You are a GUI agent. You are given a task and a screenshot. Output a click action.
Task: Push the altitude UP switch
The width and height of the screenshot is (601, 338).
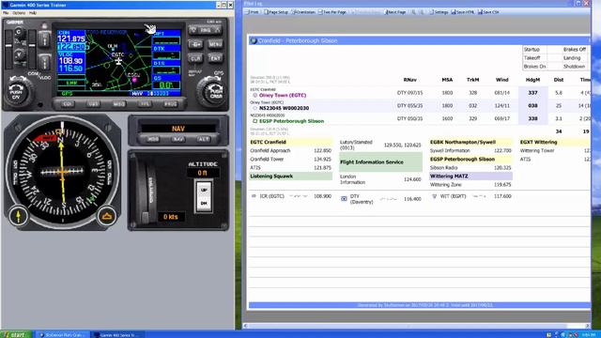tap(204, 190)
